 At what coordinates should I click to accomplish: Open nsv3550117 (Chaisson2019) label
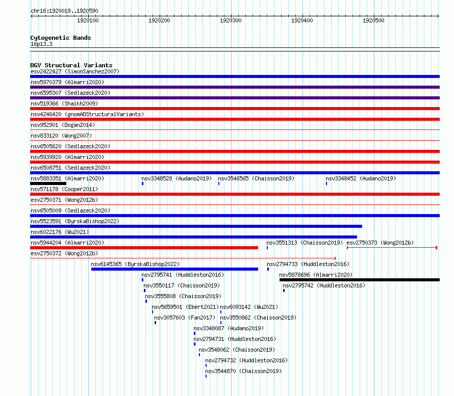point(182,285)
